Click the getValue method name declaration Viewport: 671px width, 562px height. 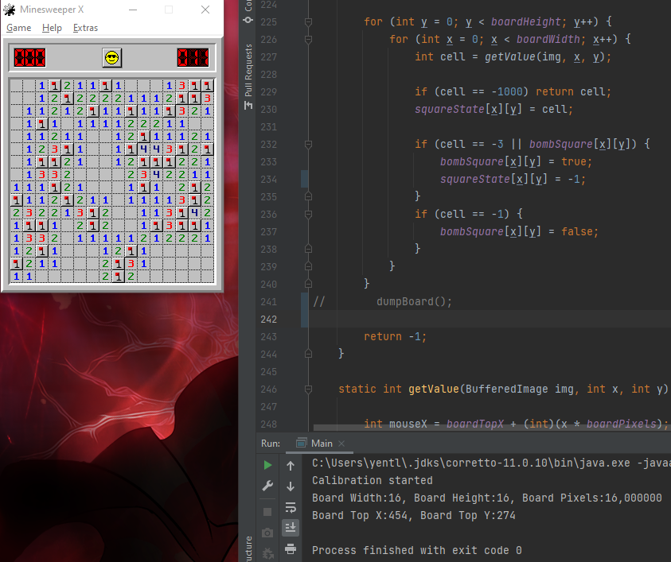tap(434, 390)
